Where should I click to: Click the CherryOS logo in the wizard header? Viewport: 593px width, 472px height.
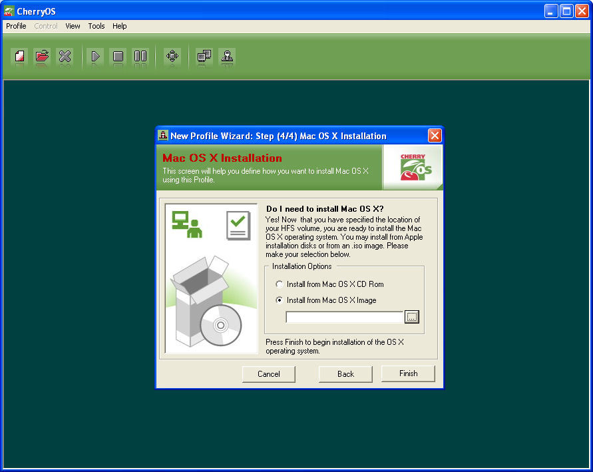click(x=415, y=167)
